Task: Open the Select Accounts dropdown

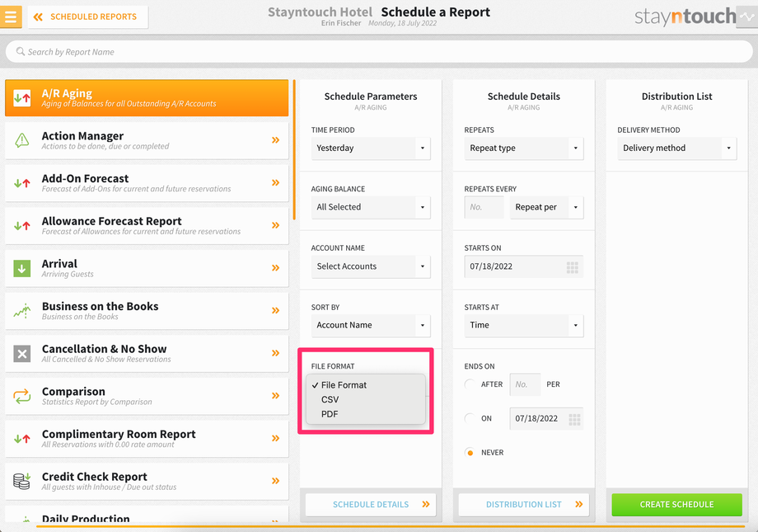Action: [371, 266]
